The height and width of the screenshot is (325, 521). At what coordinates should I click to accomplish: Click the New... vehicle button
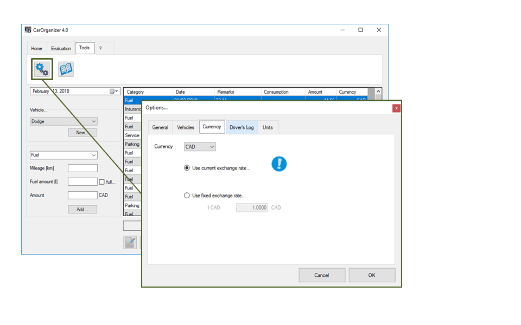click(82, 133)
